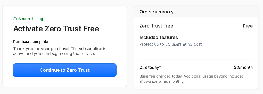This screenshot has width=263, height=94.
Task: Click the Base fee charged today footnote
Action: pyautogui.click(x=192, y=79)
